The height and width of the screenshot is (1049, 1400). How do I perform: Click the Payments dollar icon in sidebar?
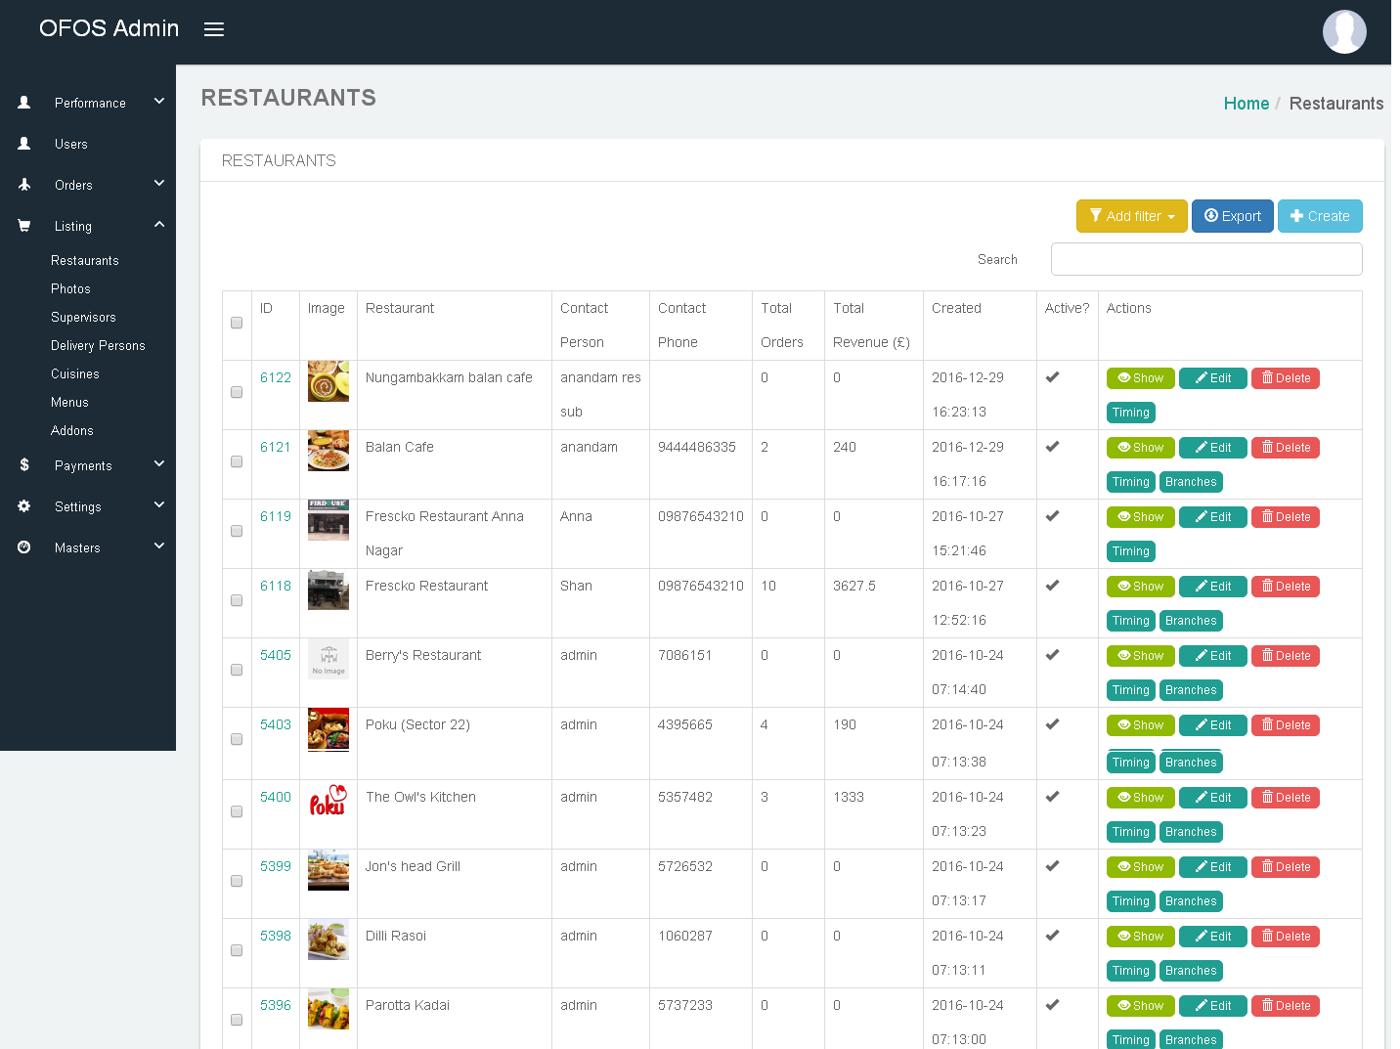click(x=24, y=465)
